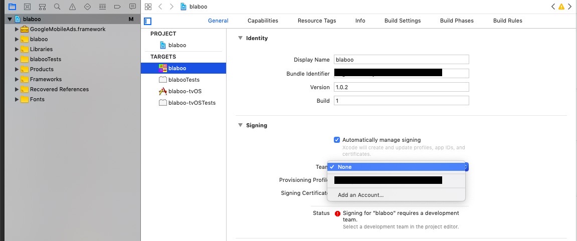Expand the Libraries folder
The height and width of the screenshot is (241, 577).
(17, 49)
